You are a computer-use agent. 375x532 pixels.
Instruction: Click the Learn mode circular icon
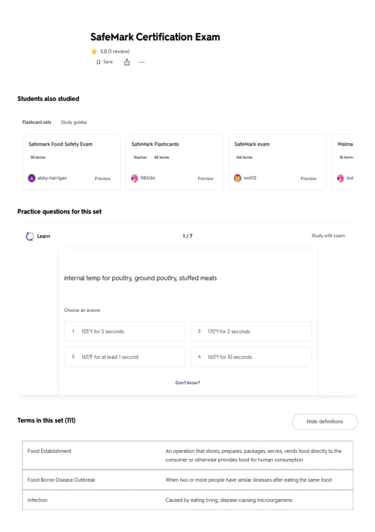pos(30,236)
